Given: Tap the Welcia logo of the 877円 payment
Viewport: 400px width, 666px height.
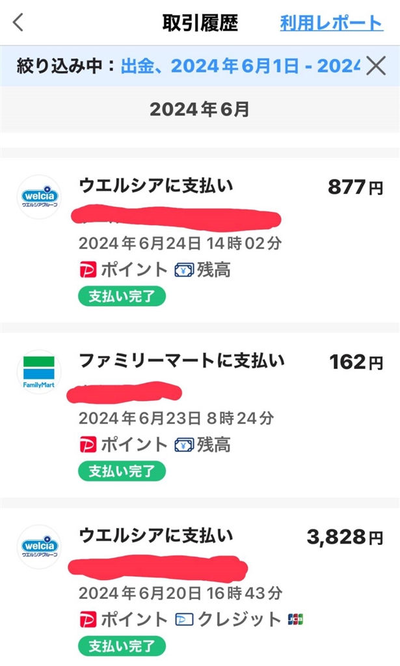Looking at the screenshot, I should [x=39, y=196].
